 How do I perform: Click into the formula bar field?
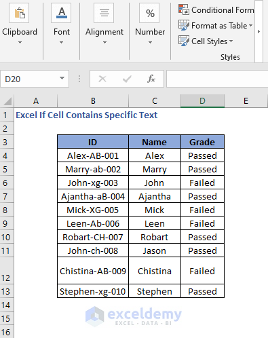[x=217, y=79]
